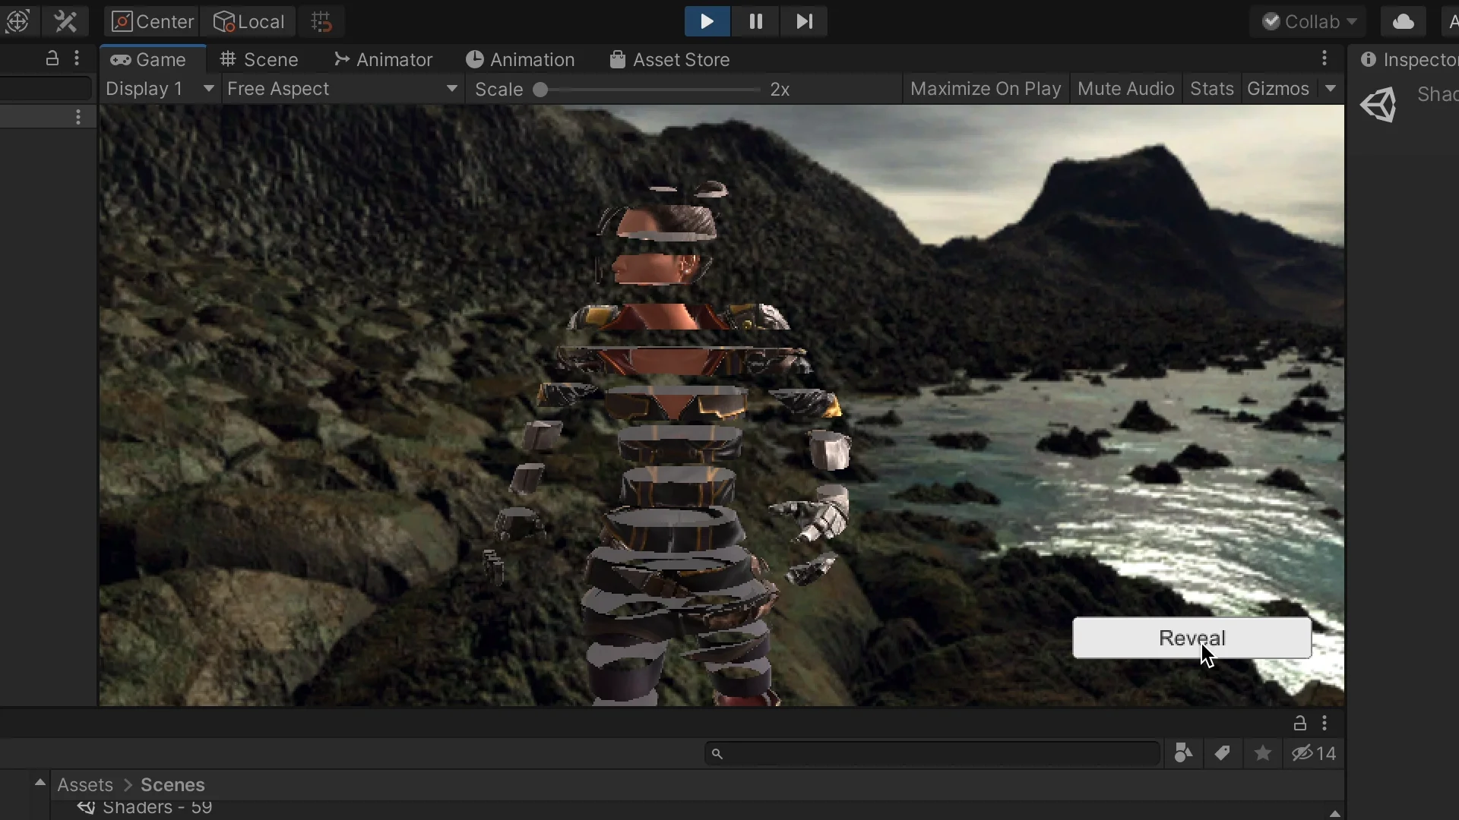Image resolution: width=1459 pixels, height=820 pixels.
Task: Switch to the Scene tab
Action: [x=259, y=59]
